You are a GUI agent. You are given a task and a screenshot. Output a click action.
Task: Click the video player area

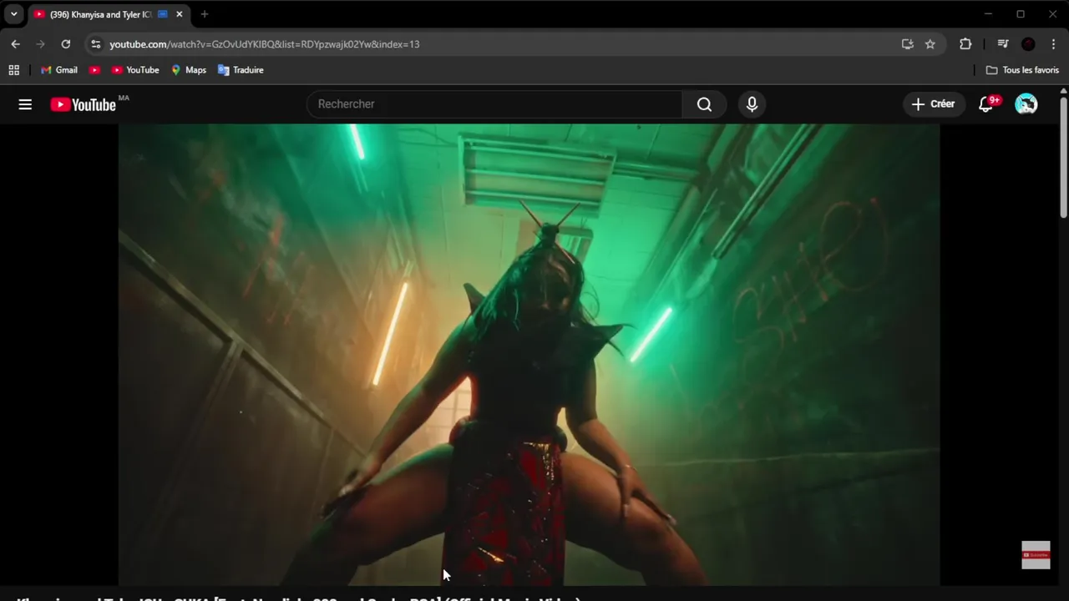click(529, 355)
